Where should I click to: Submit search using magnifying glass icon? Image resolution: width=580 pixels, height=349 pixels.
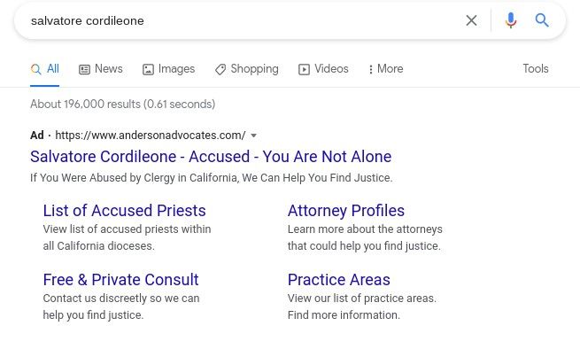coord(542,20)
